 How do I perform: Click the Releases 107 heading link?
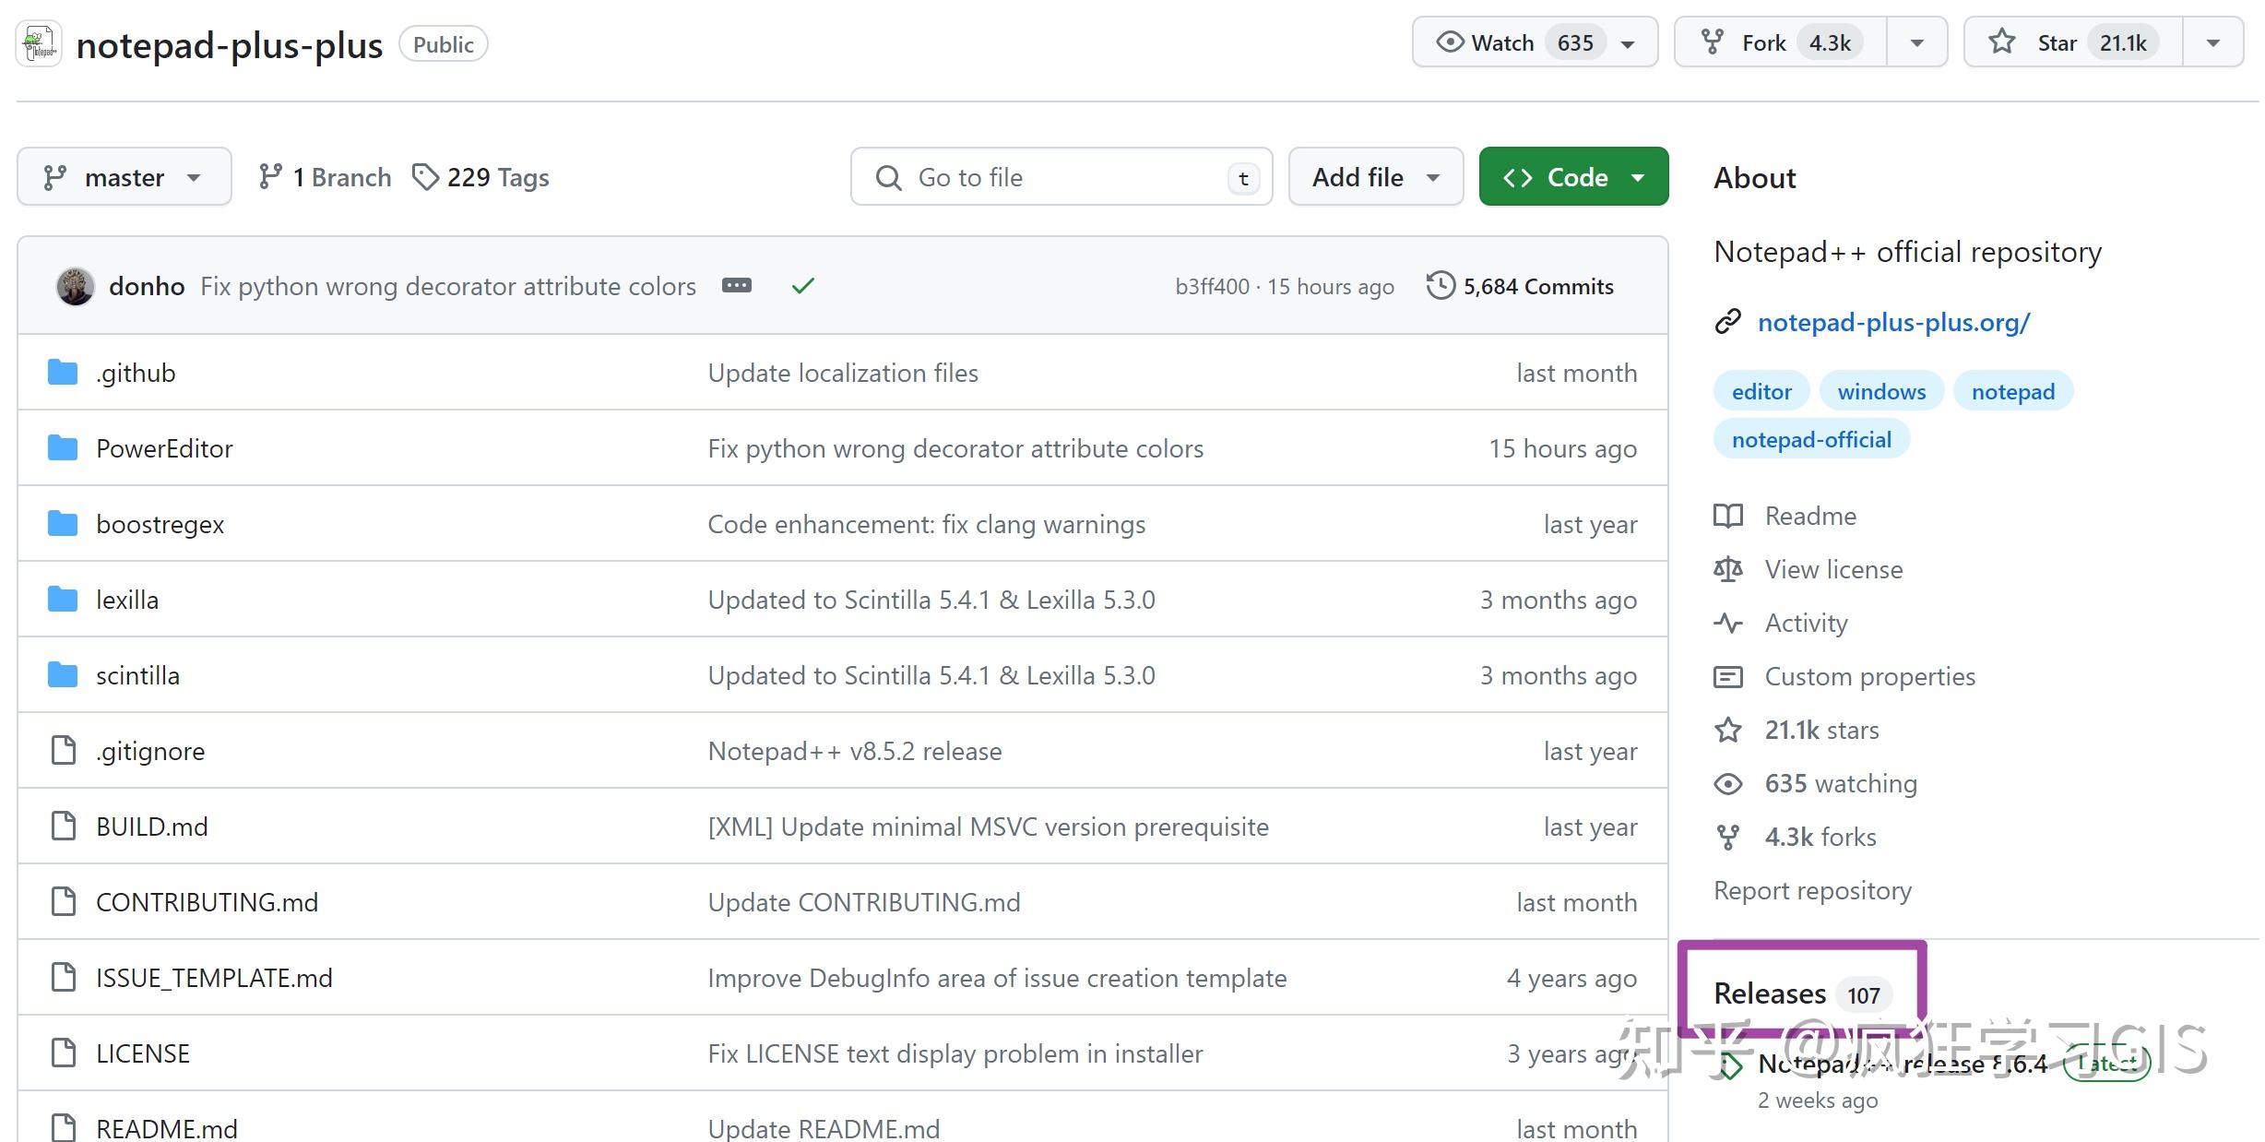(x=1769, y=993)
